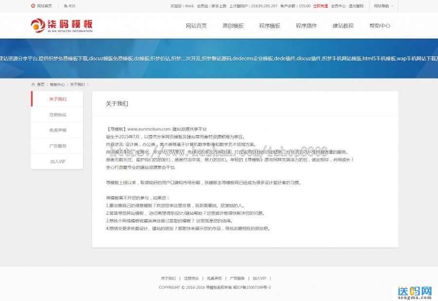438x301 pixels.
Task: Select 原创模板 in the main navigation
Action: pyautogui.click(x=233, y=25)
